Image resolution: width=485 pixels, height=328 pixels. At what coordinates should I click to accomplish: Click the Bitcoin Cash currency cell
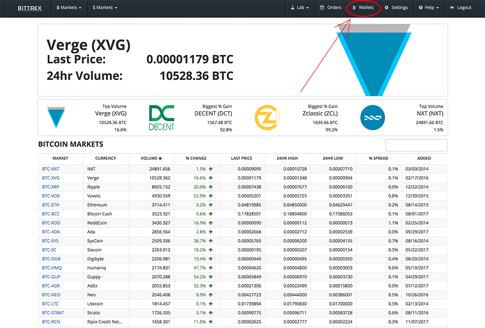pos(99,214)
